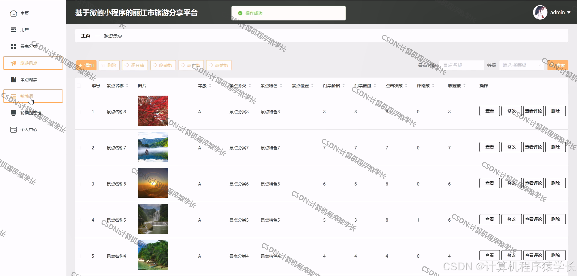Click 查看评论 for row 景点名称6
This screenshot has height=276, width=577.
[x=533, y=183]
